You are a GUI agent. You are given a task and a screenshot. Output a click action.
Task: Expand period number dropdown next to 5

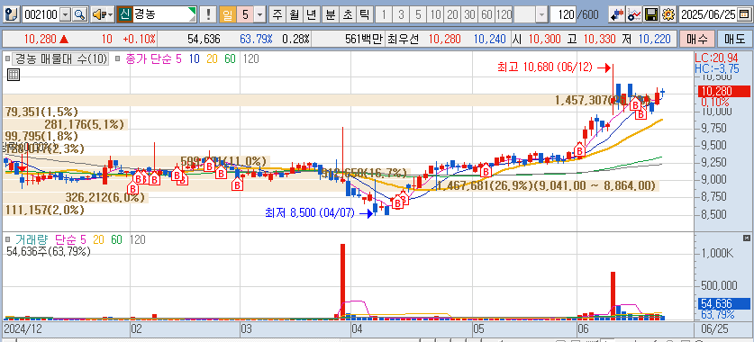click(259, 15)
